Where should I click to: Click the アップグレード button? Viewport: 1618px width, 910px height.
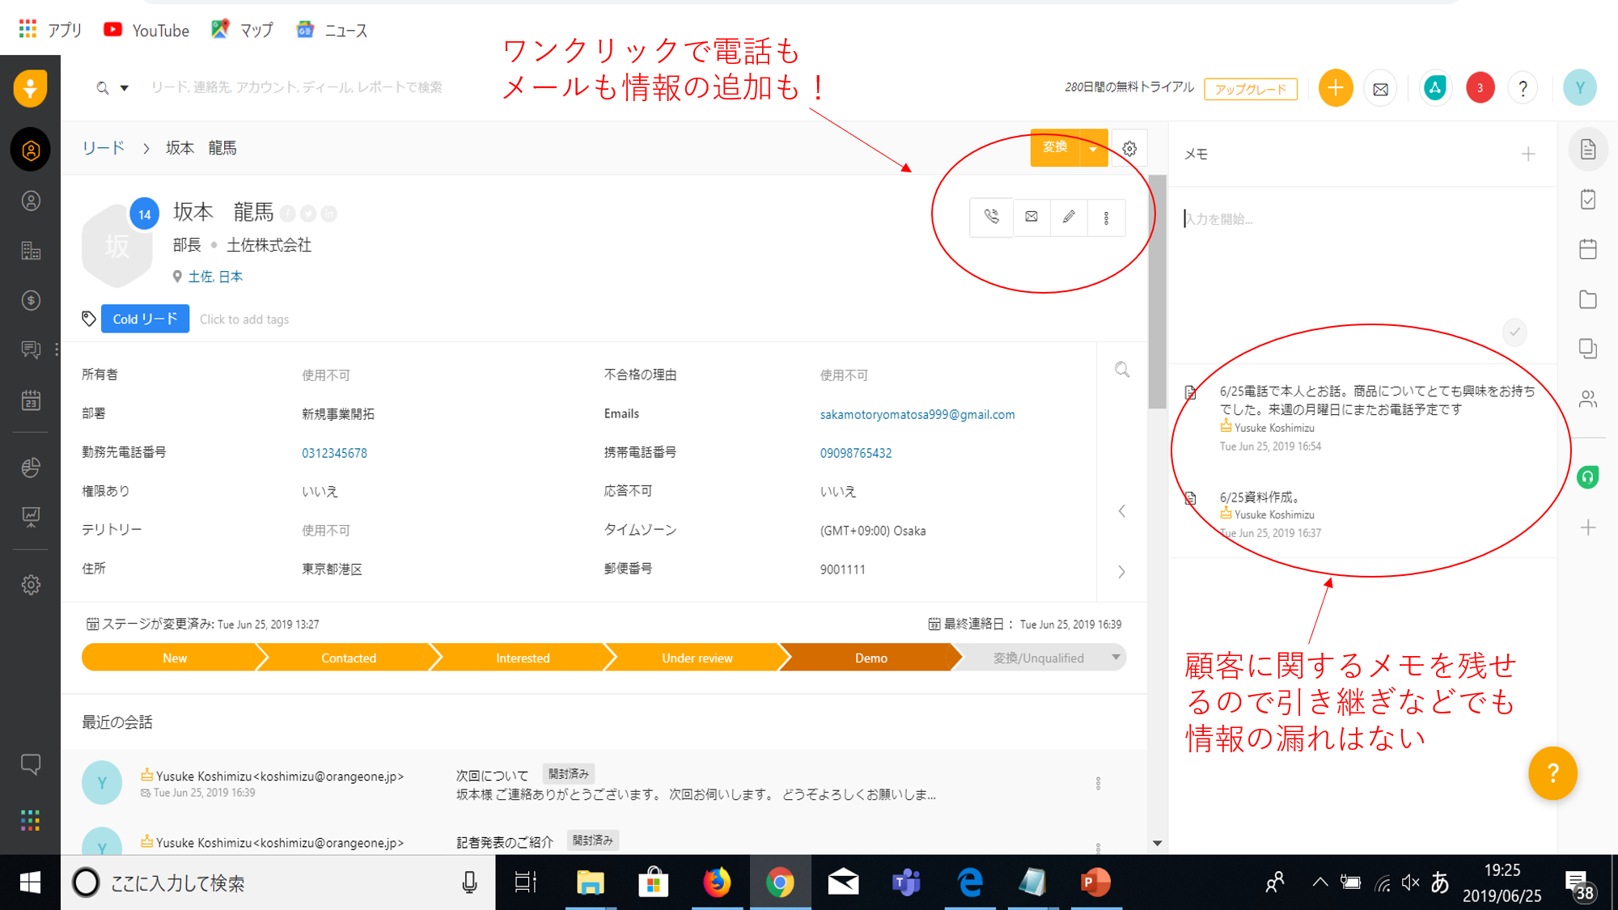(x=1250, y=89)
